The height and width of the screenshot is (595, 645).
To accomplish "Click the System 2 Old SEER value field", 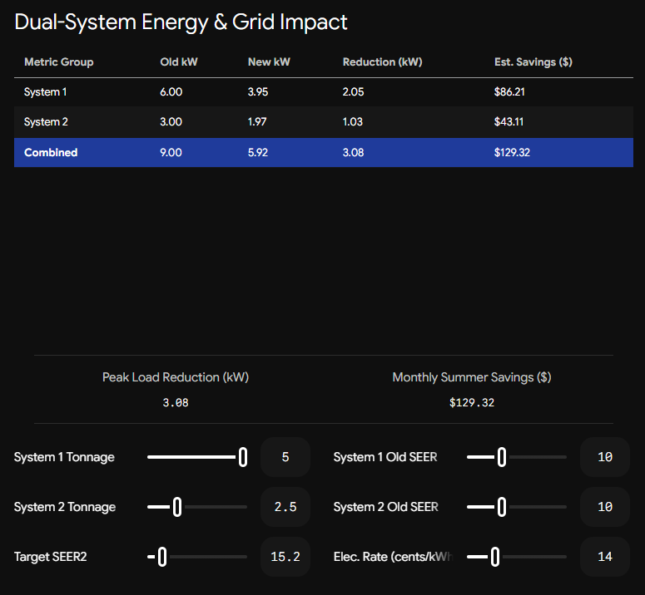I will tap(605, 507).
